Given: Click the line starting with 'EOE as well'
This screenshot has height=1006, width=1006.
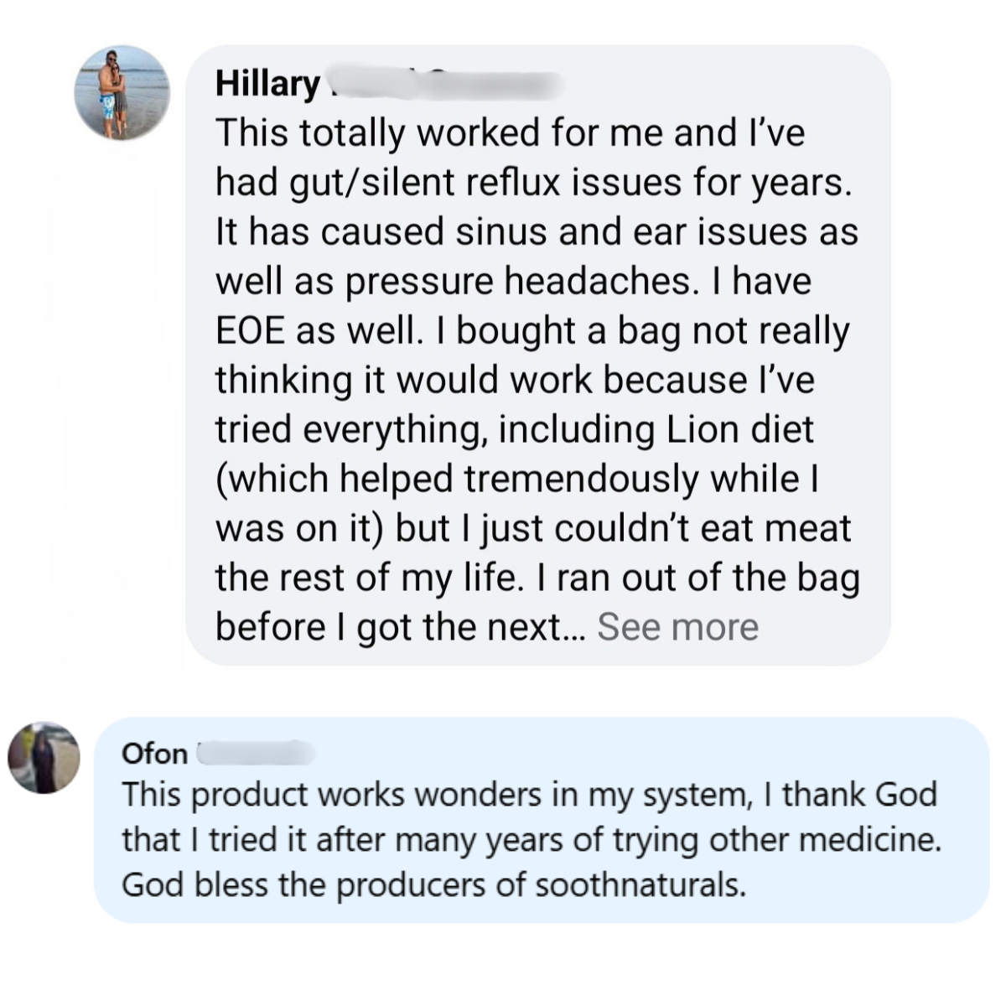Looking at the screenshot, I should [532, 330].
